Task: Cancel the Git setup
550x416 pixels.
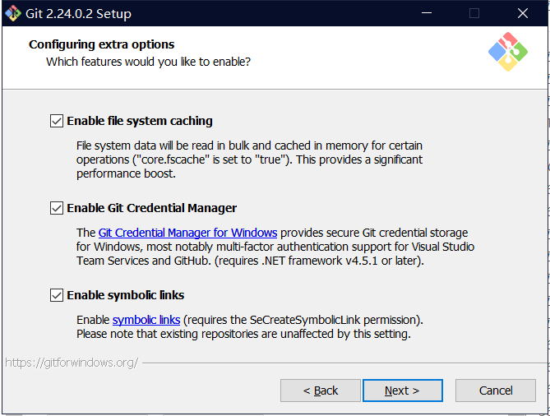Action: [495, 391]
